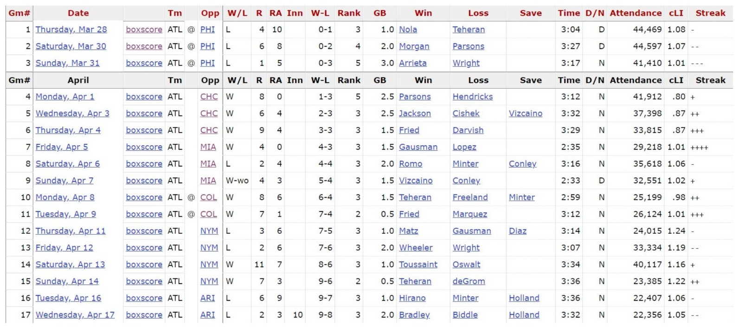Click the Romo winning pitcher link

pos(411,164)
